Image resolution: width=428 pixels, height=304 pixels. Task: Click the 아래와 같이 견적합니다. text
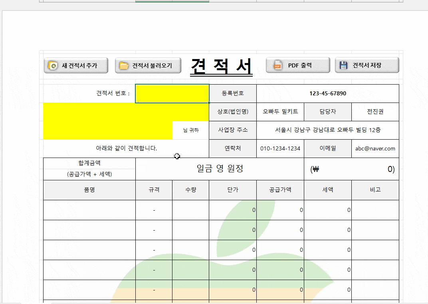(x=127, y=148)
